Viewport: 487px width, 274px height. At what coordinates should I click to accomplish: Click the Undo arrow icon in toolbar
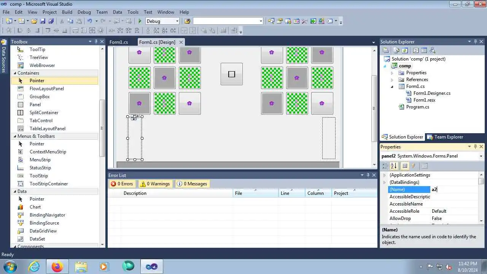click(89, 21)
